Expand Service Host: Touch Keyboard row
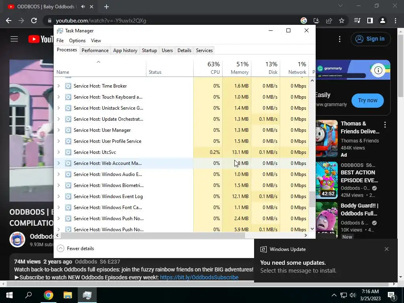This screenshot has width=404, height=303. click(58, 97)
